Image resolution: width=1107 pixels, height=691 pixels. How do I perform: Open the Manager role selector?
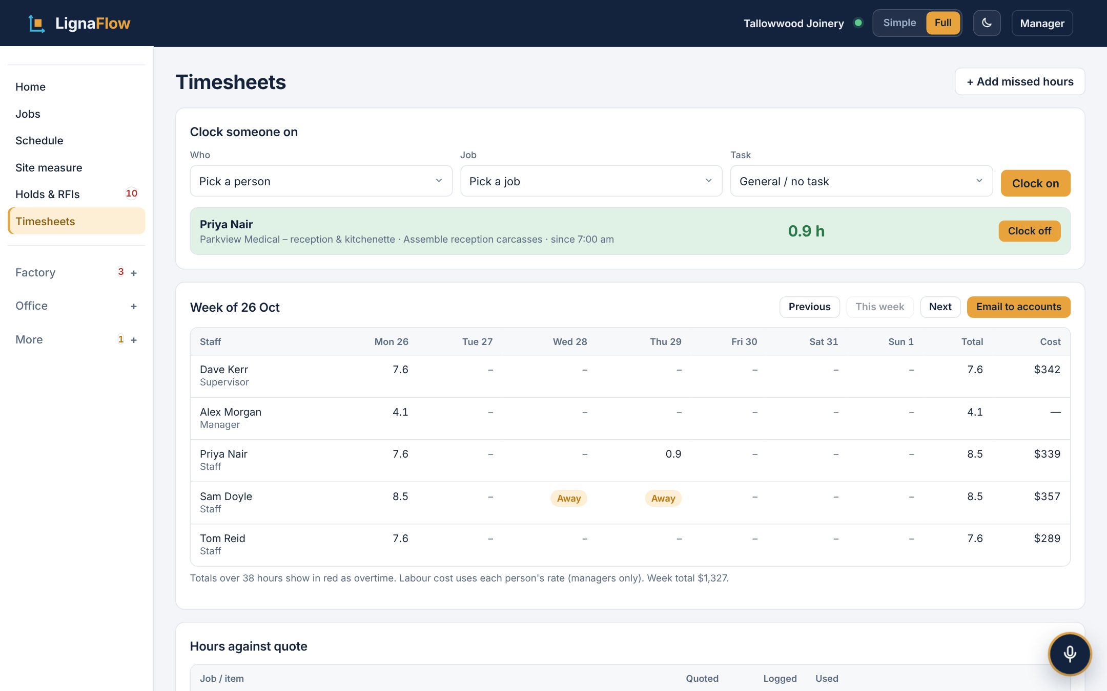1042,23
